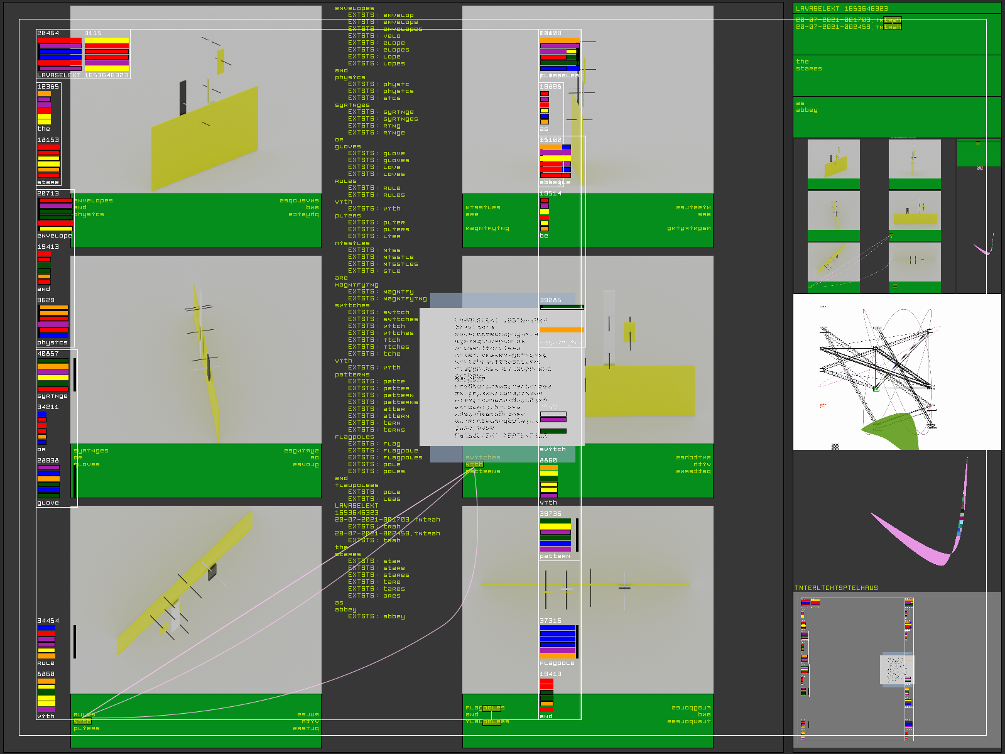Select the "the stares" green text panel
The height and width of the screenshot is (754, 1005).
(896, 75)
